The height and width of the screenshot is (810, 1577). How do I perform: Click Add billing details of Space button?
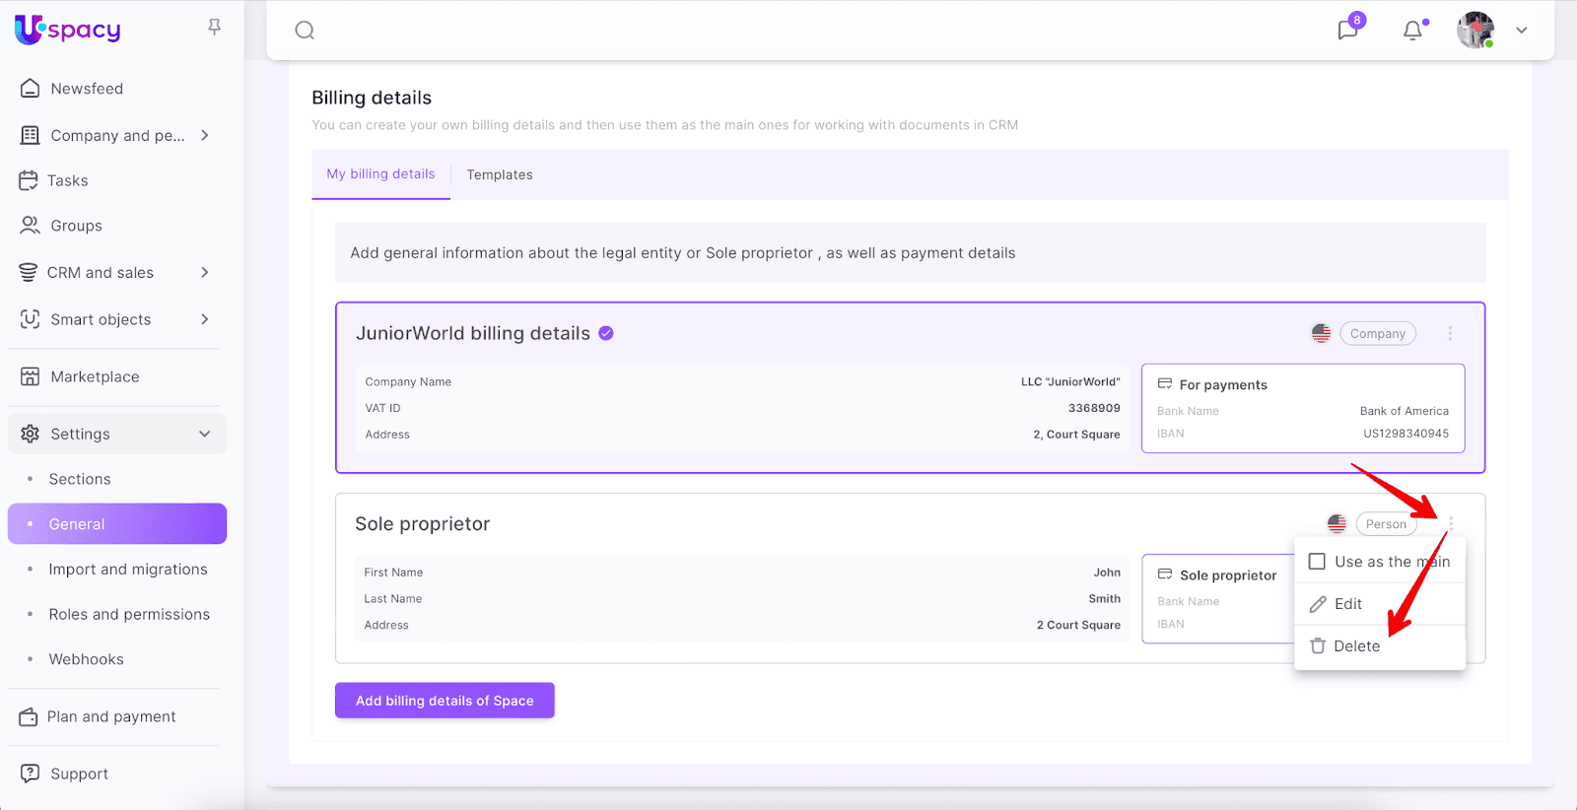(445, 701)
